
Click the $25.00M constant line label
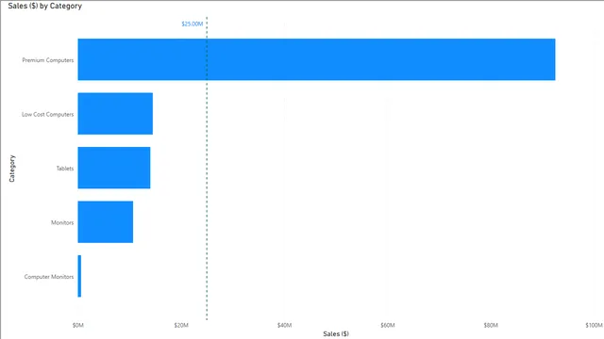coord(193,24)
